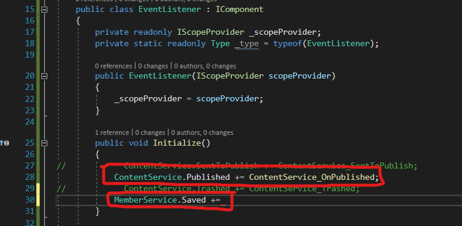
Task: Click the squiggle-underlined _type field name
Action: click(x=247, y=44)
